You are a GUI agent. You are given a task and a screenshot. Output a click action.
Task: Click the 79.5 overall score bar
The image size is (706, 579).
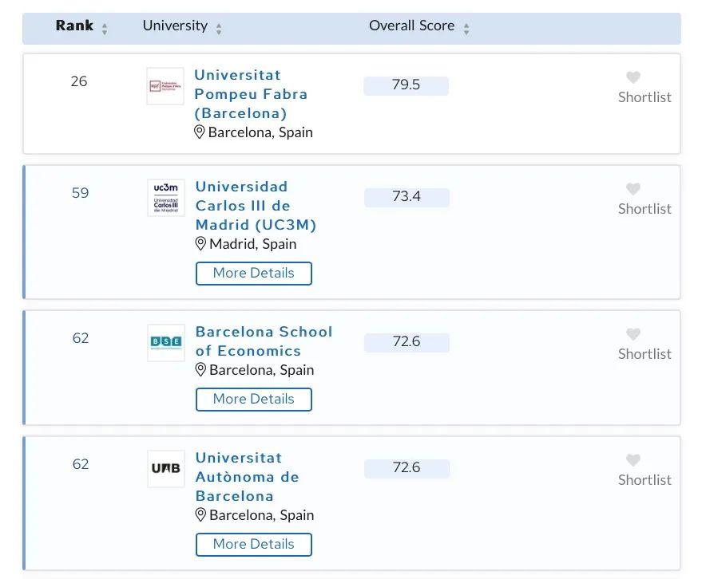tap(406, 85)
